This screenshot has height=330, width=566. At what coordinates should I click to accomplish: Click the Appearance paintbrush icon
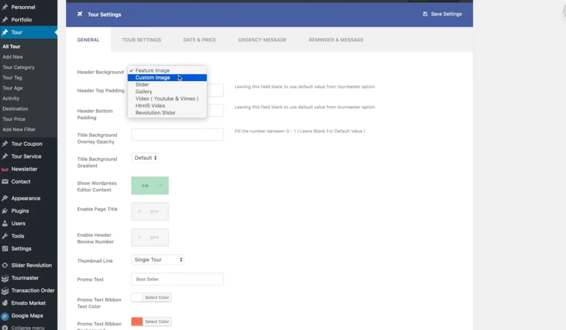tap(5, 199)
